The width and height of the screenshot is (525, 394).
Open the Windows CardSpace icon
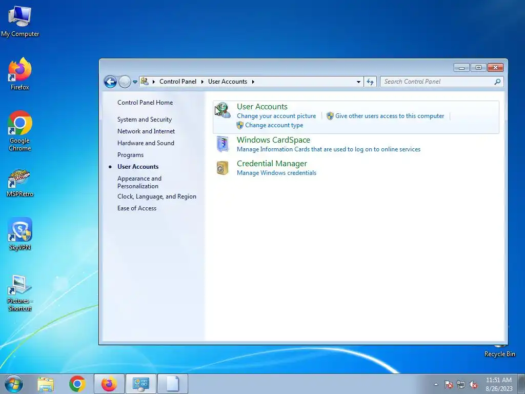223,144
